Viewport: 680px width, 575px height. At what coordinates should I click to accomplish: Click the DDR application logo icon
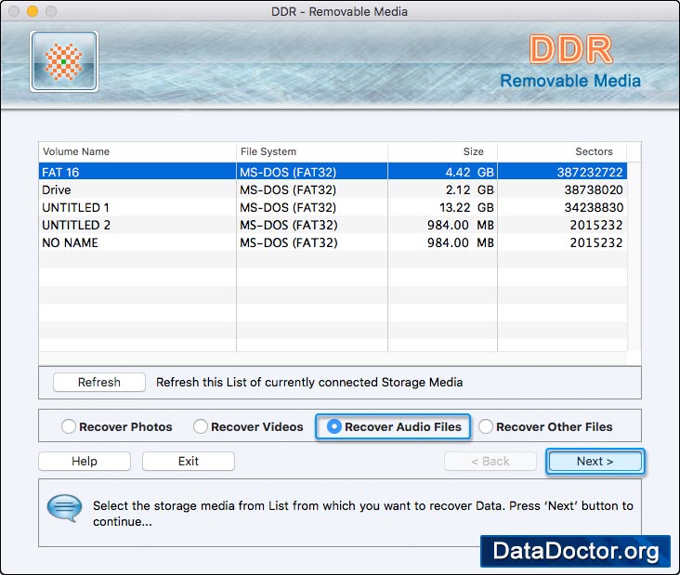point(64,61)
